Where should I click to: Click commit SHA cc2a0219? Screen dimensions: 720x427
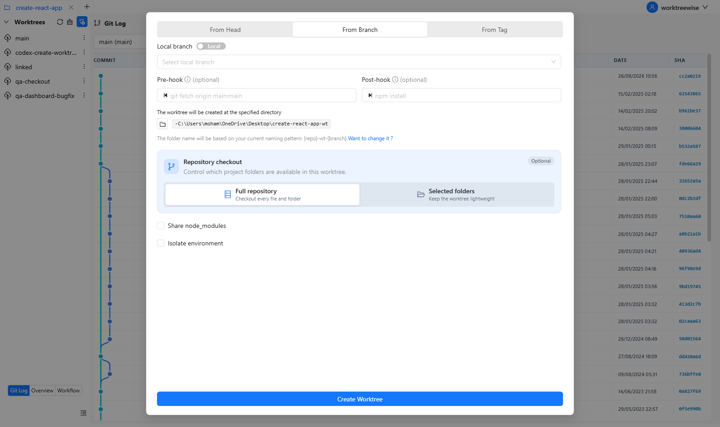pyautogui.click(x=690, y=76)
